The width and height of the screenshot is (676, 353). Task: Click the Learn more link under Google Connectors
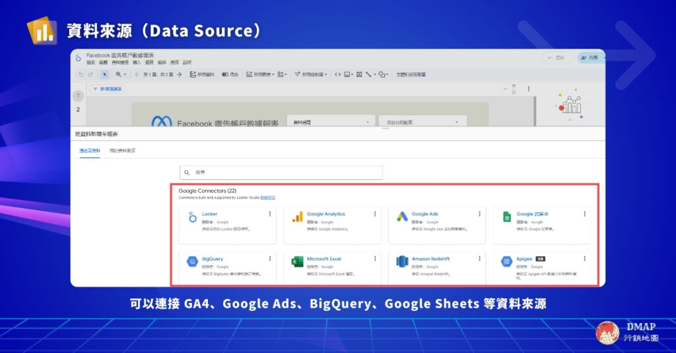click(268, 197)
